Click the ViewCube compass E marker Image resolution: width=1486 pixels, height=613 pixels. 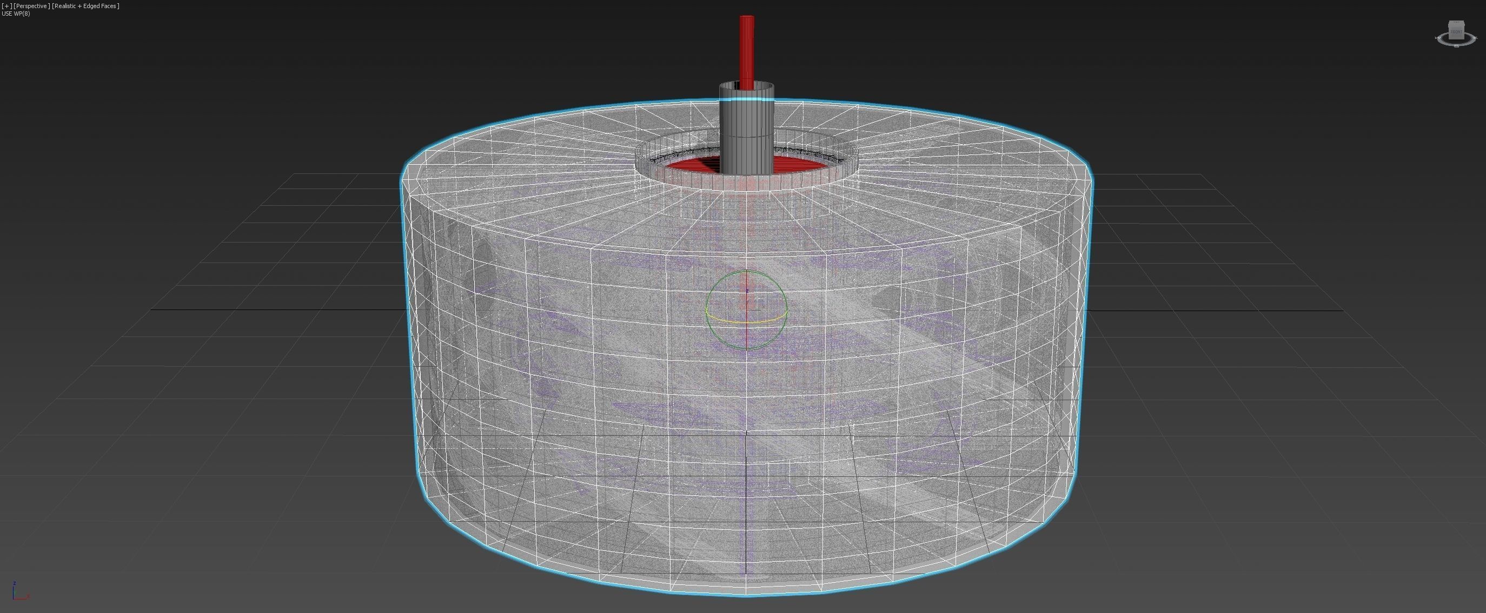pyautogui.click(x=1475, y=38)
